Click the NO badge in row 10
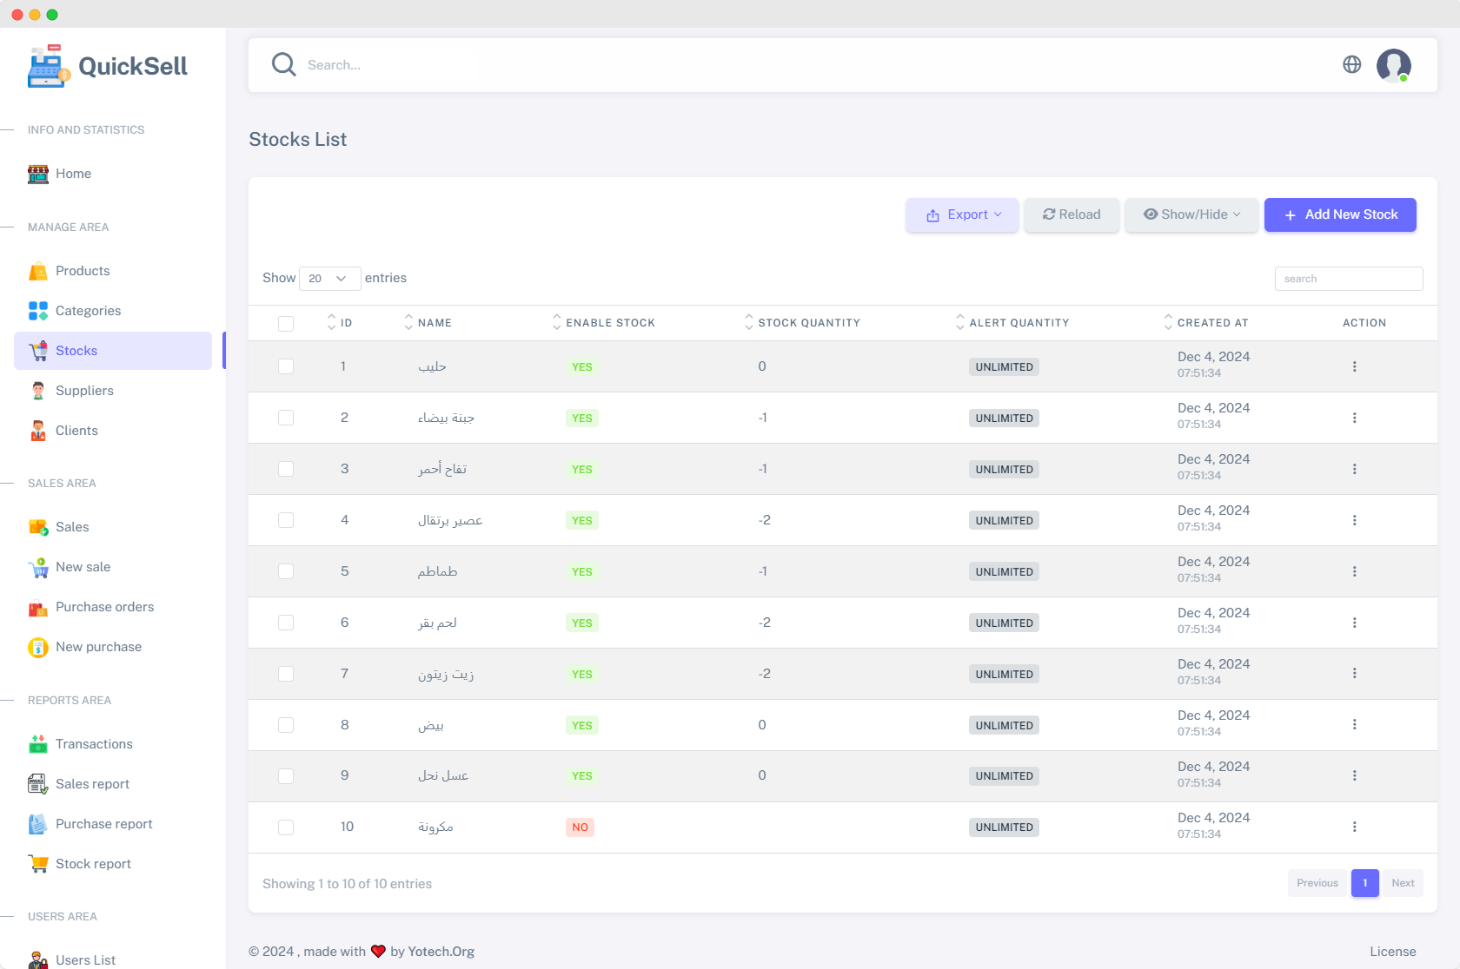The height and width of the screenshot is (969, 1460). 580,827
